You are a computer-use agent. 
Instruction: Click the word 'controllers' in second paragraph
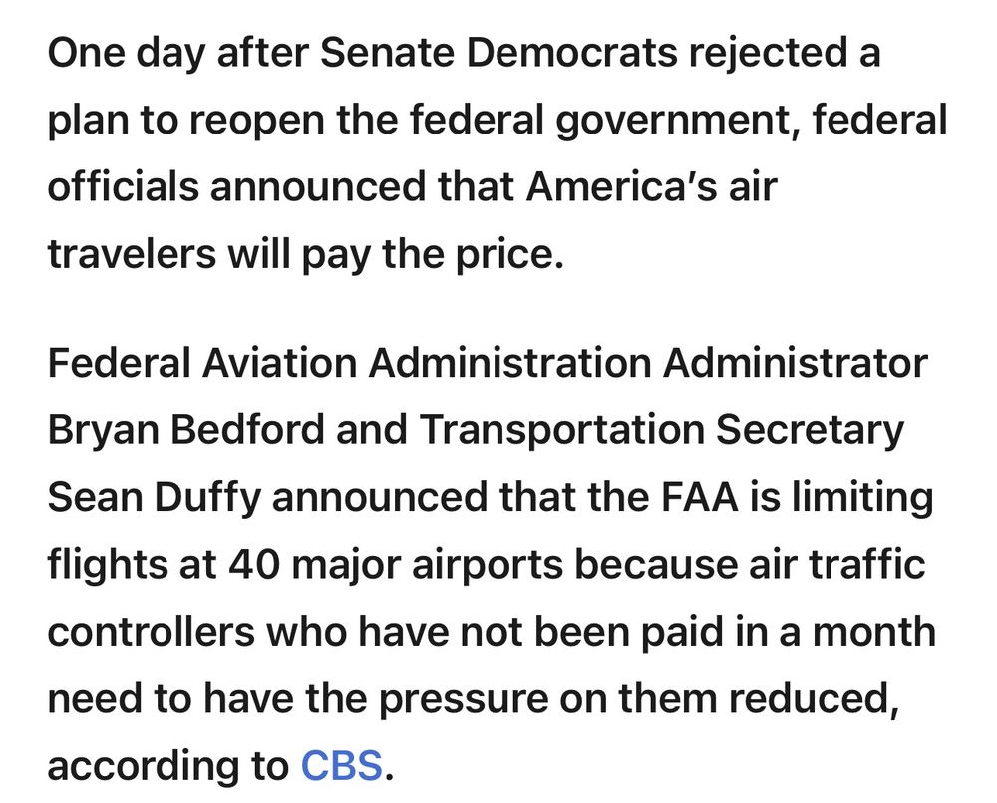click(152, 631)
